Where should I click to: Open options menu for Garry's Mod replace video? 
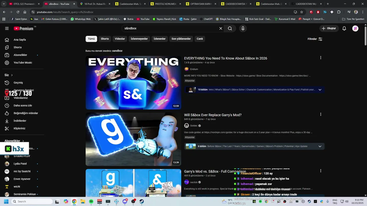(x=321, y=114)
